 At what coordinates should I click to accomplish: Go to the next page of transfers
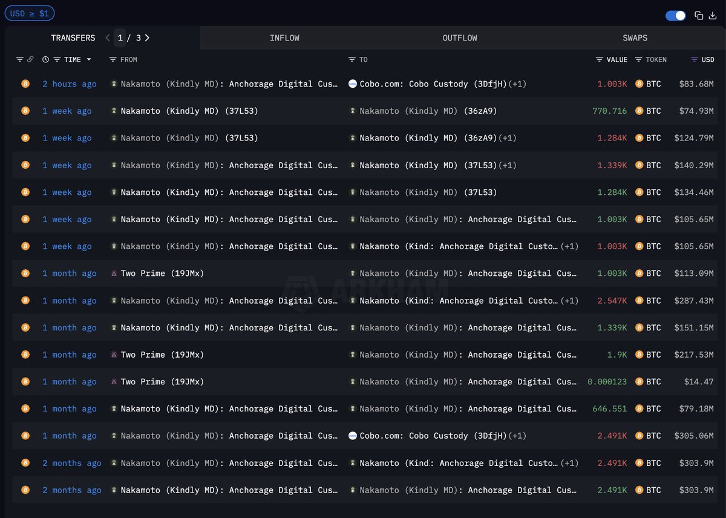147,38
